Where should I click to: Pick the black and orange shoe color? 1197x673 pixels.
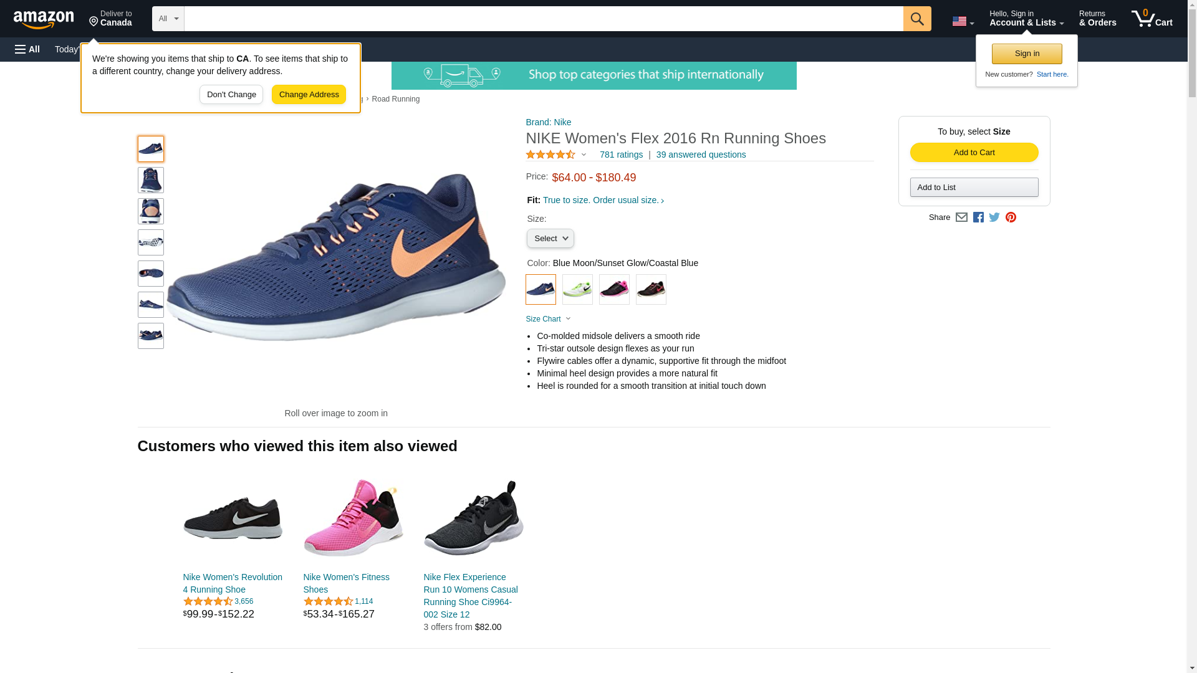651,290
